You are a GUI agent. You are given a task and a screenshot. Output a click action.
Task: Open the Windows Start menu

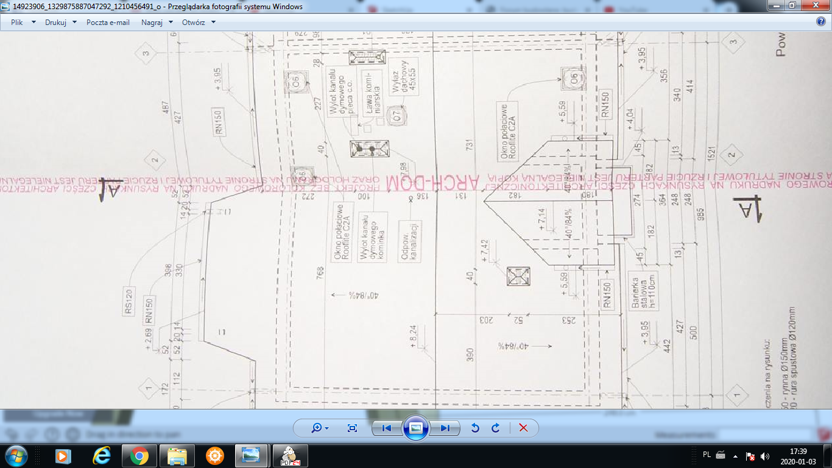(x=15, y=455)
